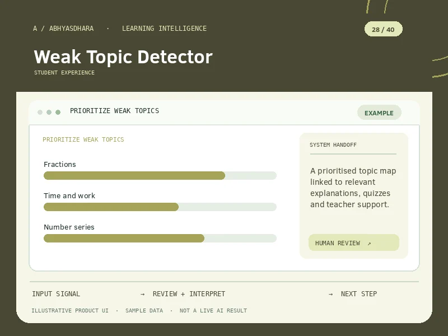This screenshot has width=448, height=336.
Task: Click the Weak Topic Detector title
Action: (123, 57)
